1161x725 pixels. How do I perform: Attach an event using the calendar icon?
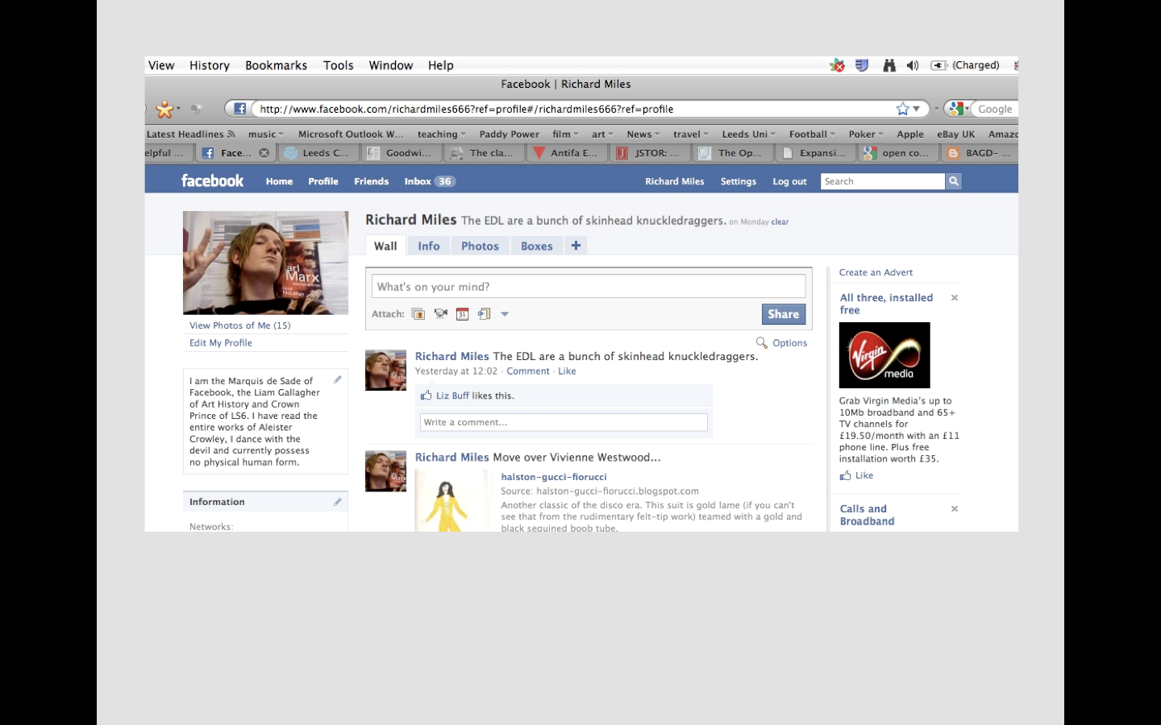[x=462, y=314]
